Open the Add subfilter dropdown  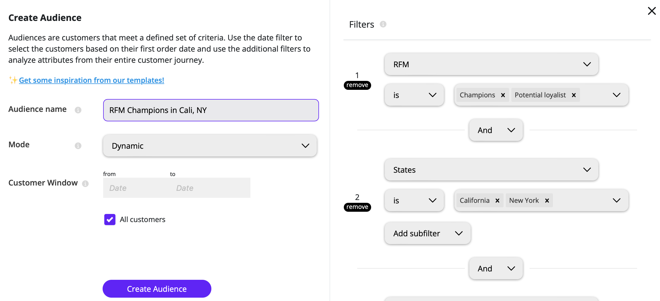point(427,233)
